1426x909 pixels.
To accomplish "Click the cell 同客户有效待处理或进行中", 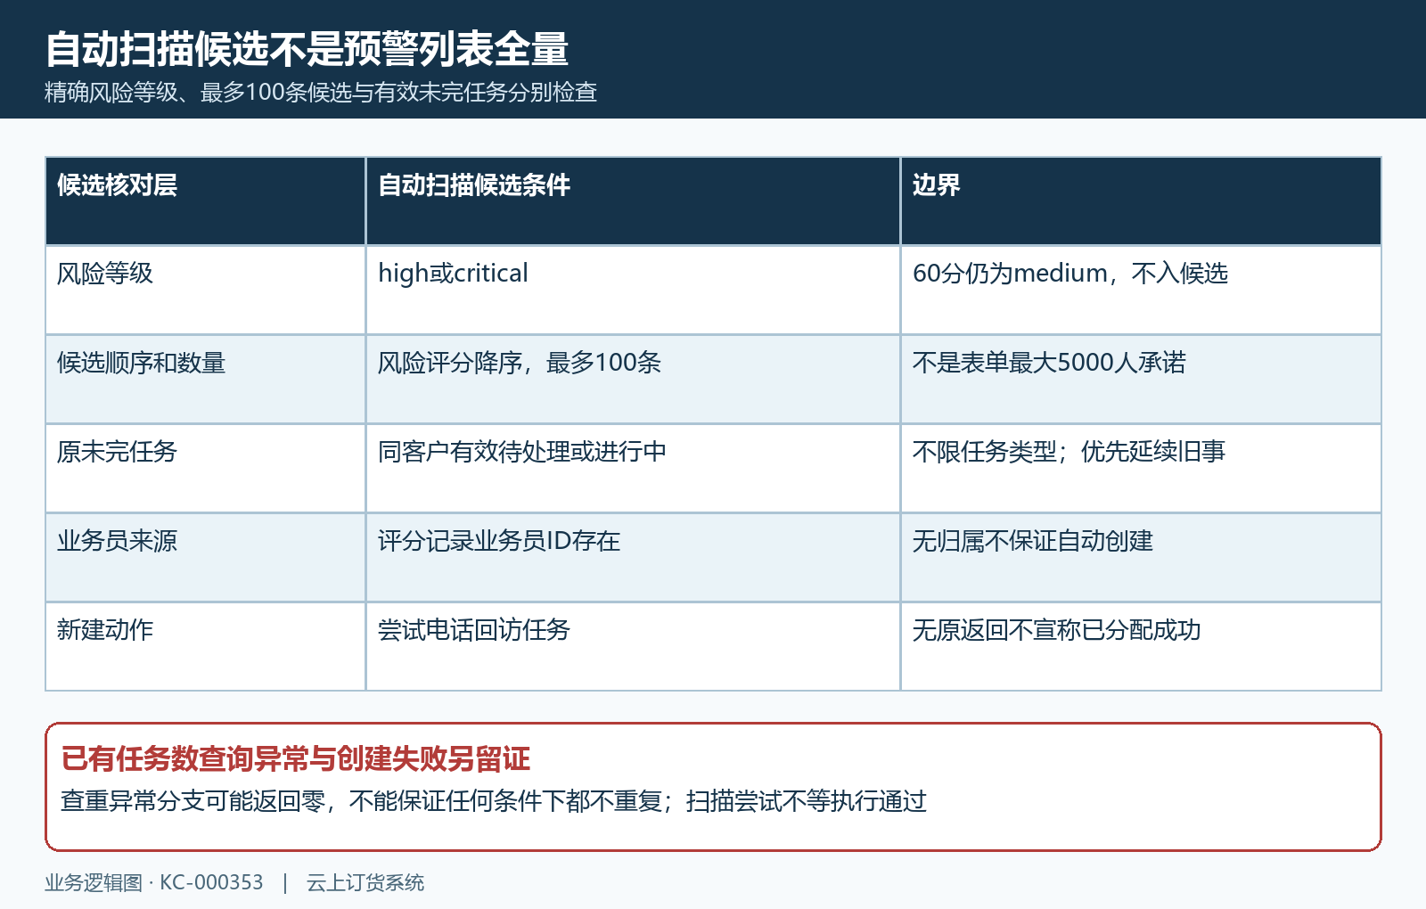I will pyautogui.click(x=633, y=469).
